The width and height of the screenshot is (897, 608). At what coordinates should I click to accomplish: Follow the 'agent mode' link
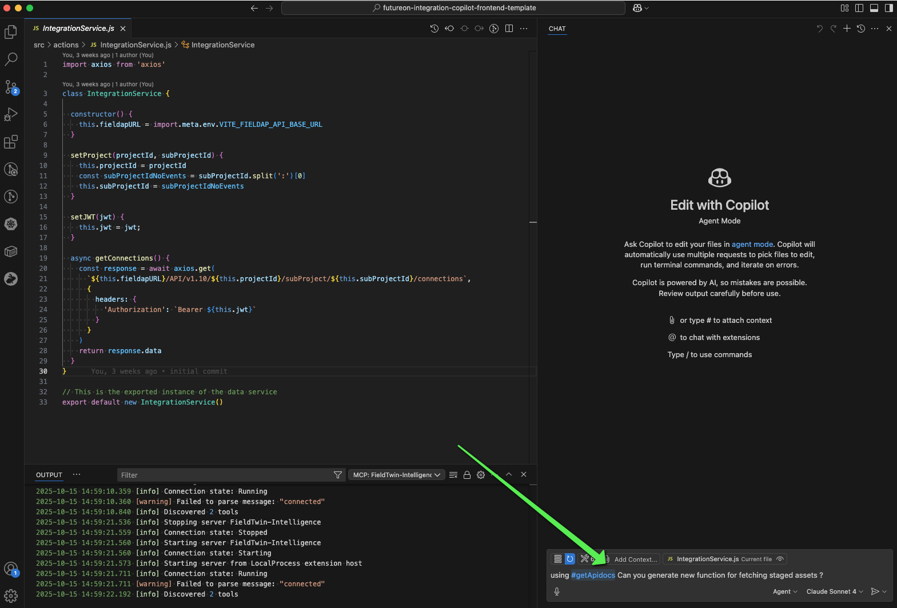tap(752, 244)
